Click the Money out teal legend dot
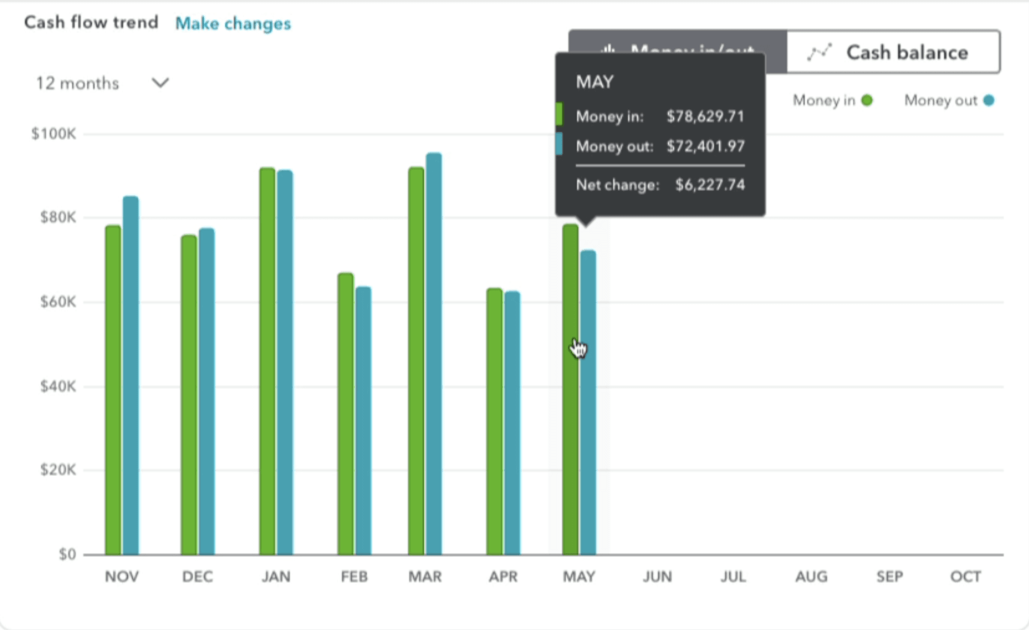Image resolution: width=1029 pixels, height=630 pixels. pos(988,100)
